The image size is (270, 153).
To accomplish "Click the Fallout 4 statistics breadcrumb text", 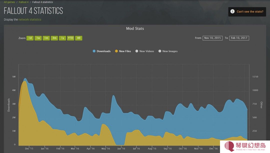I will click(42, 2).
